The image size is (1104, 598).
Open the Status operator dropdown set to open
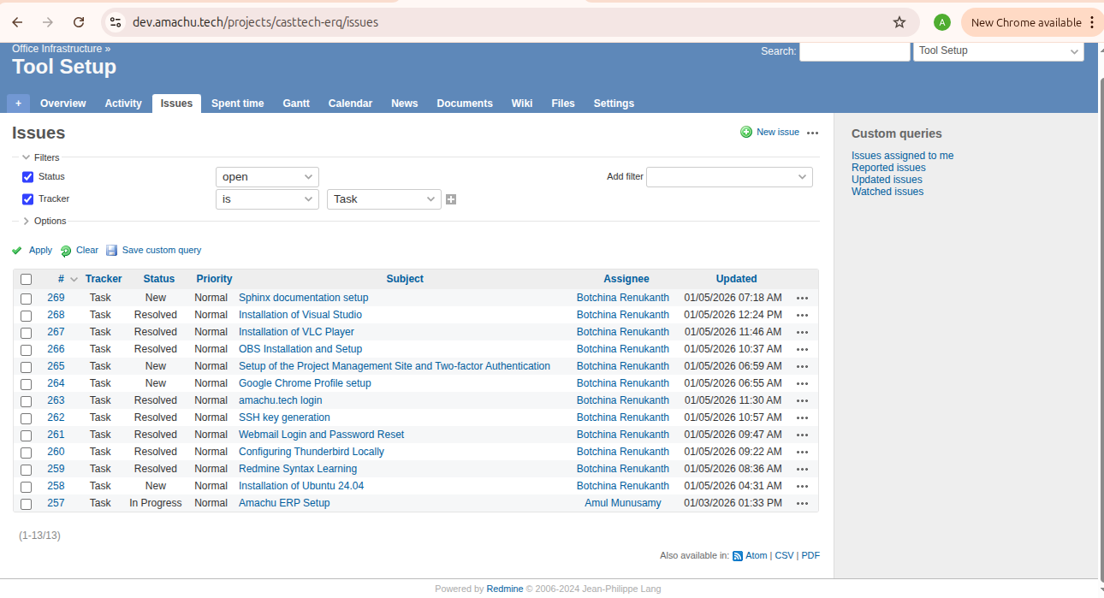pos(267,177)
